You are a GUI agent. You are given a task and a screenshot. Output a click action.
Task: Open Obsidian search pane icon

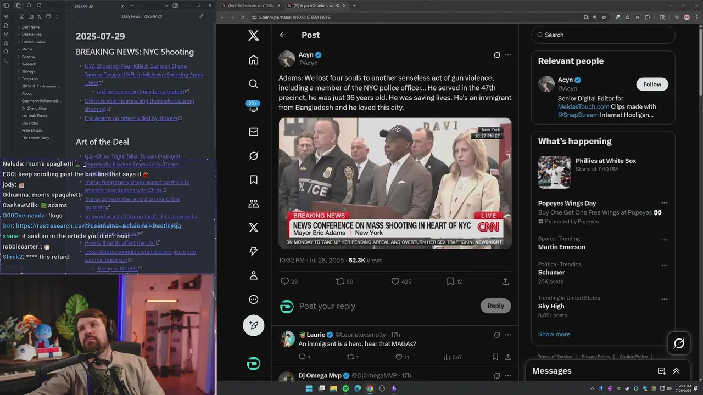pyautogui.click(x=29, y=5)
